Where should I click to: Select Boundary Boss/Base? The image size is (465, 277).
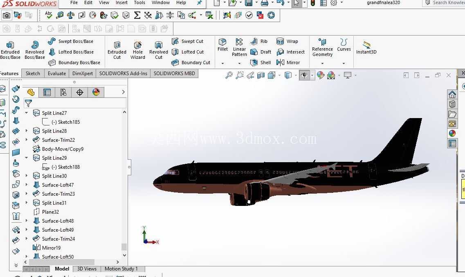click(x=74, y=63)
